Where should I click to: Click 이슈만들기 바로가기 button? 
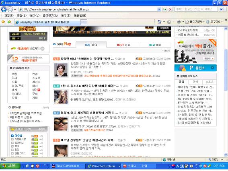pos(29,48)
